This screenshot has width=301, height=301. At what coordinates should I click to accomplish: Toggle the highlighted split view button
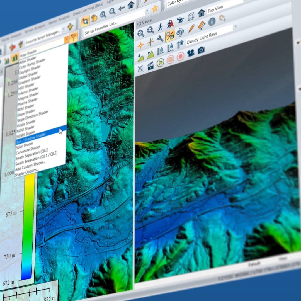pos(170,35)
